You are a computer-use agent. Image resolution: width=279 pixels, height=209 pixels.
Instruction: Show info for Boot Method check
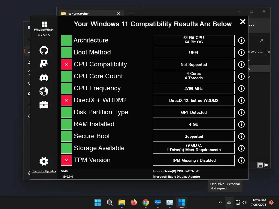pyautogui.click(x=241, y=53)
